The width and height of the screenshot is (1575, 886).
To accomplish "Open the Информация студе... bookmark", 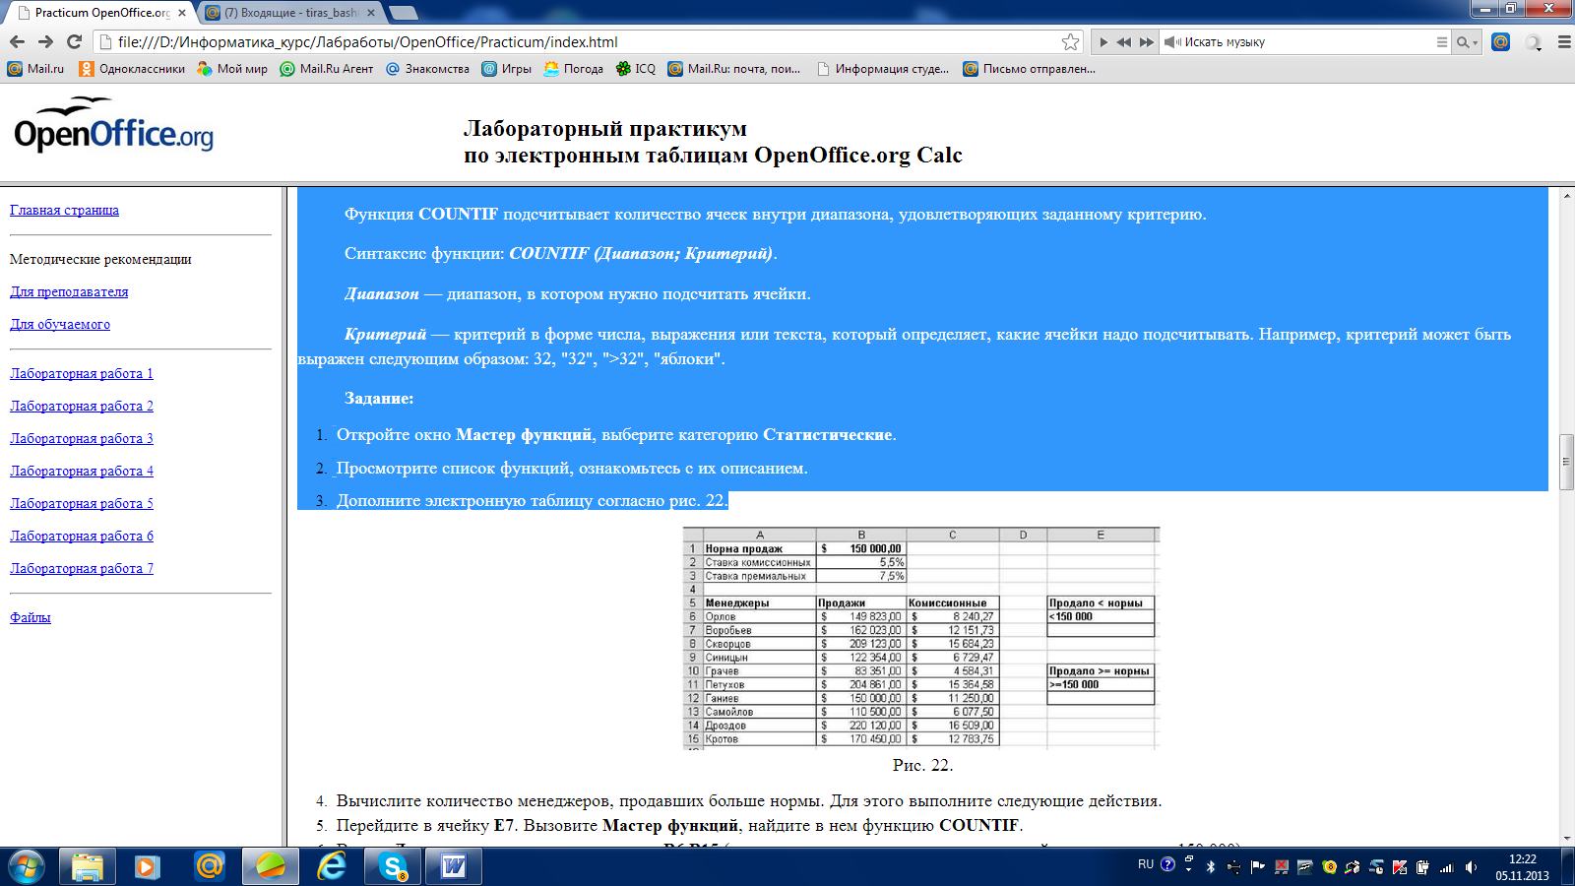I will click(883, 69).
